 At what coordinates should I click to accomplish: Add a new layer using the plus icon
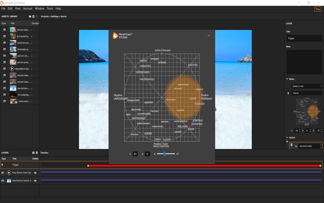pos(33,153)
